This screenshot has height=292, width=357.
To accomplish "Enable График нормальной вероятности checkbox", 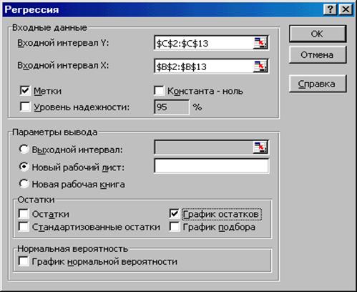I will click(24, 261).
